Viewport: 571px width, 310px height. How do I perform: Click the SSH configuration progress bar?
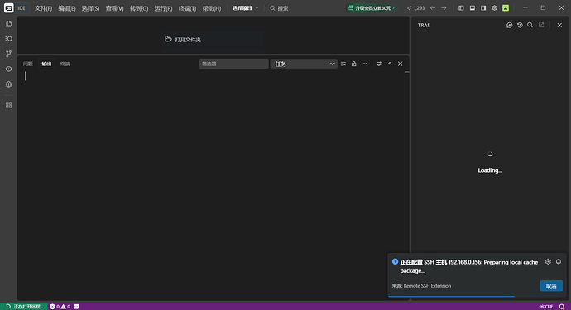tap(452, 297)
